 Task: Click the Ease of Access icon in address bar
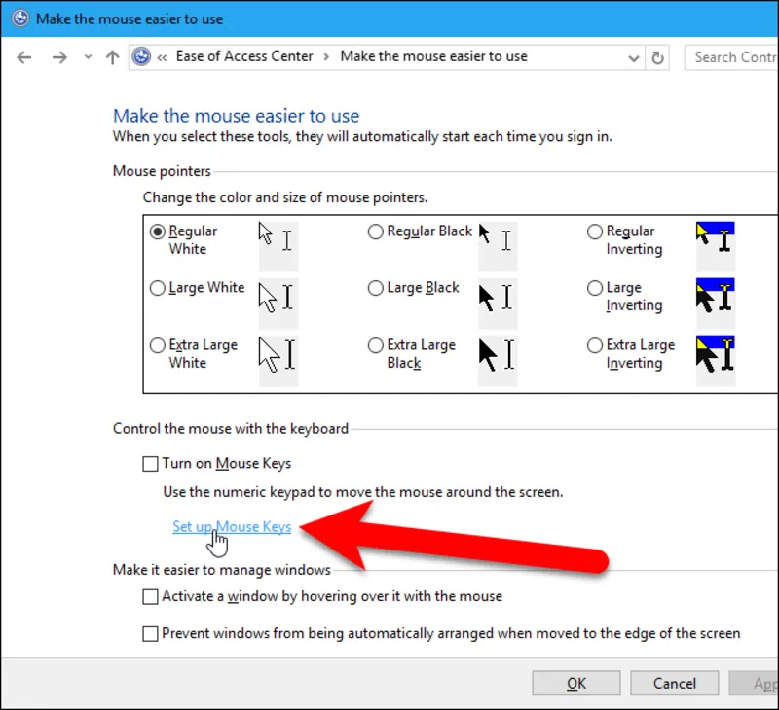tap(141, 56)
